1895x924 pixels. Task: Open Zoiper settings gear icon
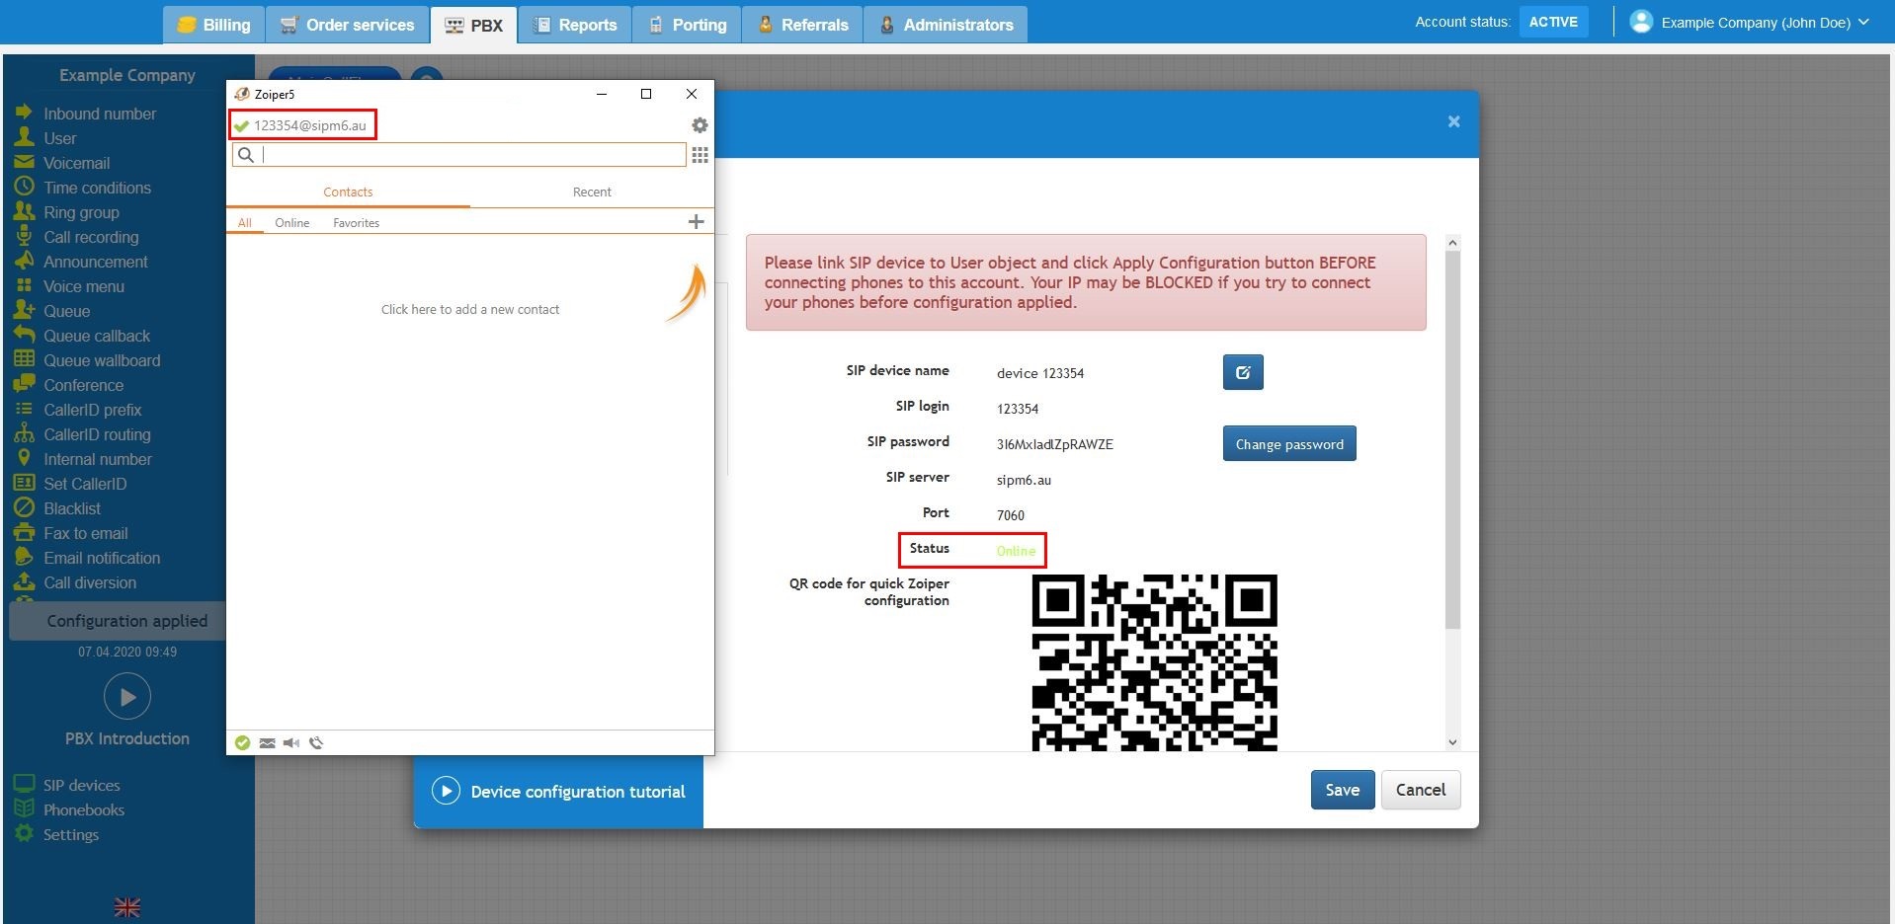(700, 125)
